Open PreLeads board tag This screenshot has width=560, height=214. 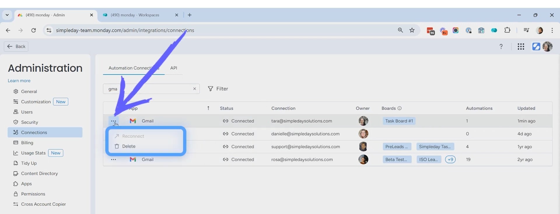coord(397,147)
